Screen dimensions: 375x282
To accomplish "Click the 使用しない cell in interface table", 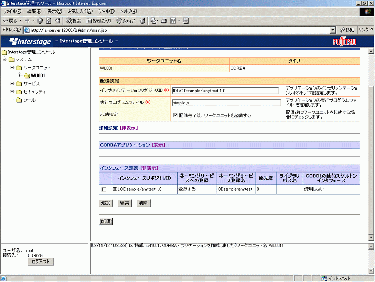I will pos(331,189).
